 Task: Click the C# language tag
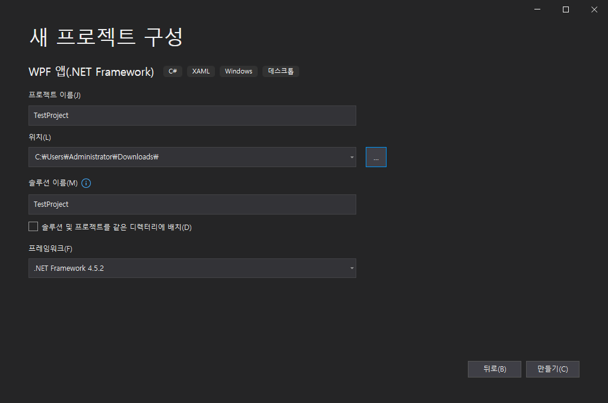(173, 71)
